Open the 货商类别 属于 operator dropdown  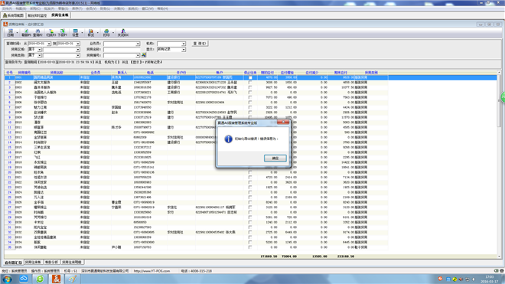click(x=39, y=55)
